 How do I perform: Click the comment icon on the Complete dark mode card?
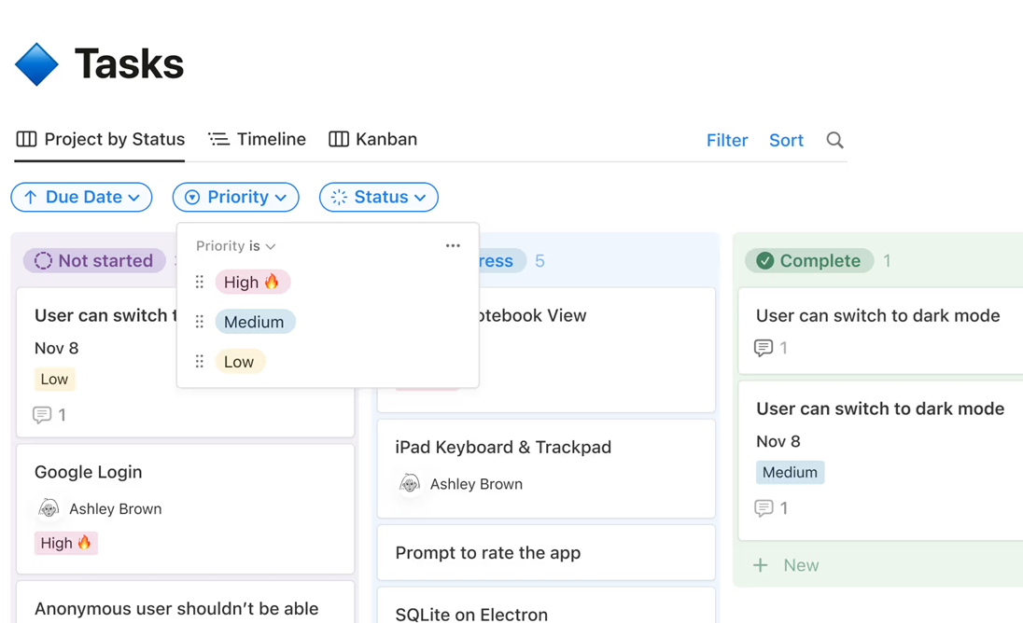point(765,348)
